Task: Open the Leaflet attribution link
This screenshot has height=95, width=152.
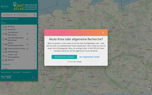Action: tap(72, 94)
